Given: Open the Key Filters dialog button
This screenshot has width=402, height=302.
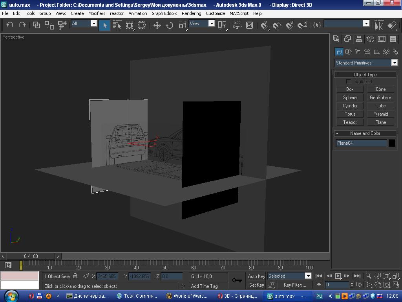Looking at the screenshot, I should tap(294, 285).
